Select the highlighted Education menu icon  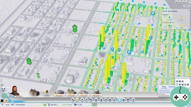[119, 100]
